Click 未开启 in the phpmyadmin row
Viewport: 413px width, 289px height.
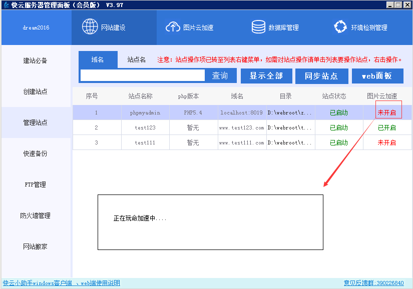[386, 113]
